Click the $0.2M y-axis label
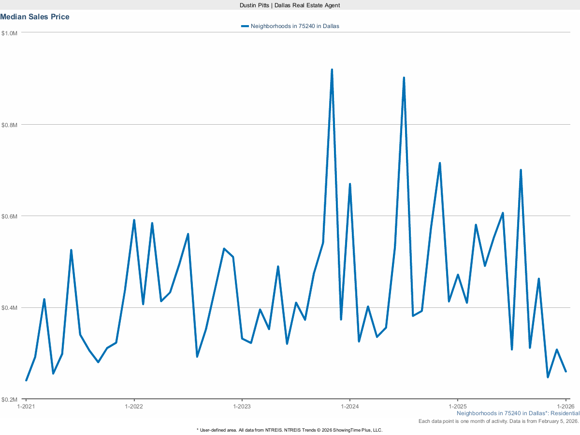The image size is (580, 435). point(10,400)
